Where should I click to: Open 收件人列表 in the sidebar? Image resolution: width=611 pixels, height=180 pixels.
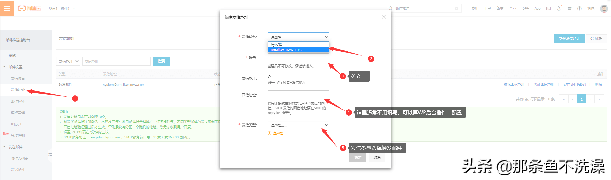tap(19, 158)
